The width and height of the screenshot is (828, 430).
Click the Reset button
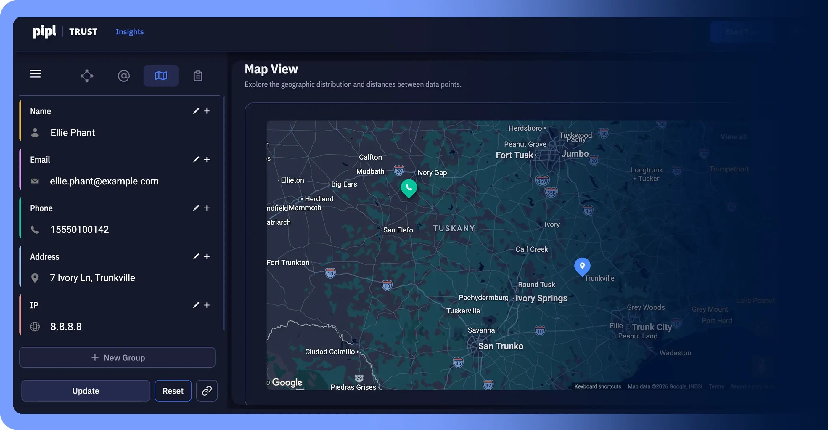(173, 391)
